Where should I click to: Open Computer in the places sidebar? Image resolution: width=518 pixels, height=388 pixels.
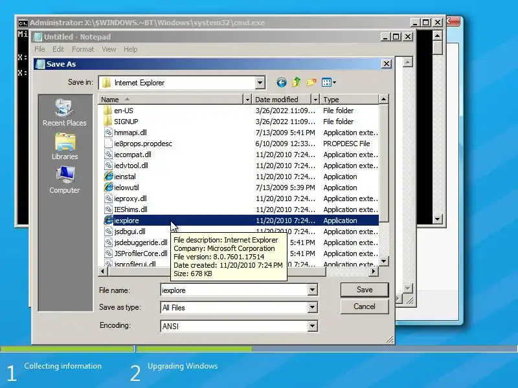tap(64, 180)
